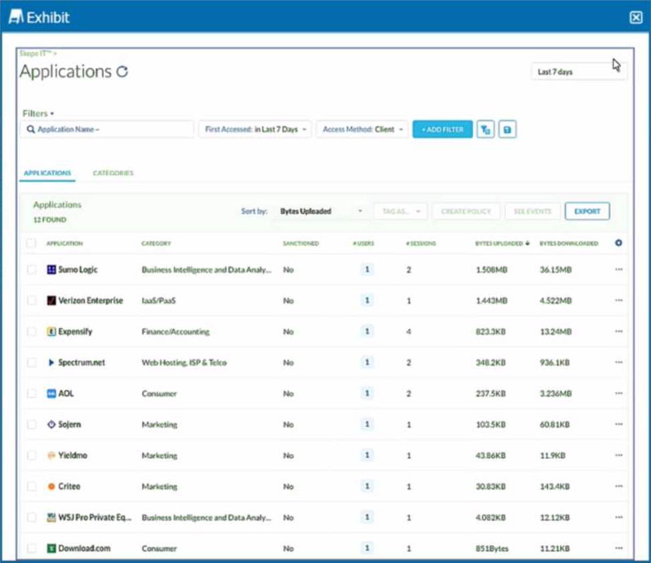Screen dimensions: 651x563
Task: Click the See Events button
Action: [533, 211]
